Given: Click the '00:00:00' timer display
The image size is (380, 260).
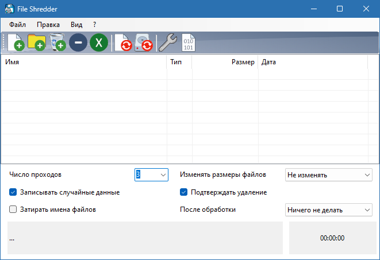Looking at the screenshot, I should click(332, 238).
